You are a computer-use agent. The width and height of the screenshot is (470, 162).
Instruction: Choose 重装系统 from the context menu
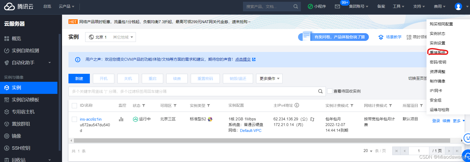pos(437,52)
